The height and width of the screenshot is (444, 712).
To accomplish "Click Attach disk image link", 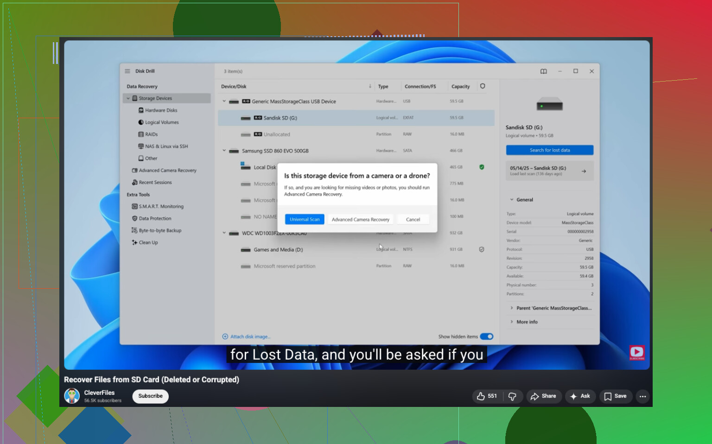I will [246, 337].
